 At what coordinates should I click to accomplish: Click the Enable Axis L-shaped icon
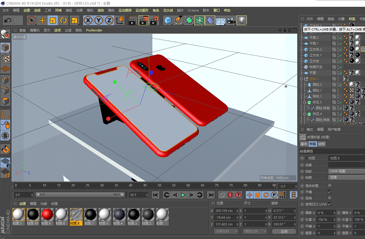[5, 115]
